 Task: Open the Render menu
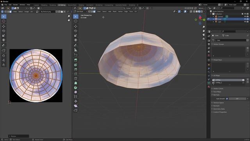pyautogui.click(x=16, y=5)
